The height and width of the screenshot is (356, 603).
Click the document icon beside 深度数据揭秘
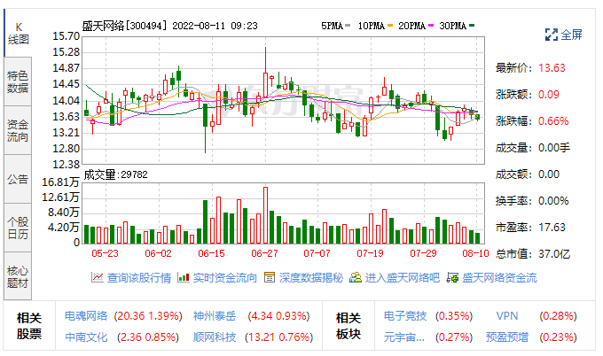(x=270, y=277)
